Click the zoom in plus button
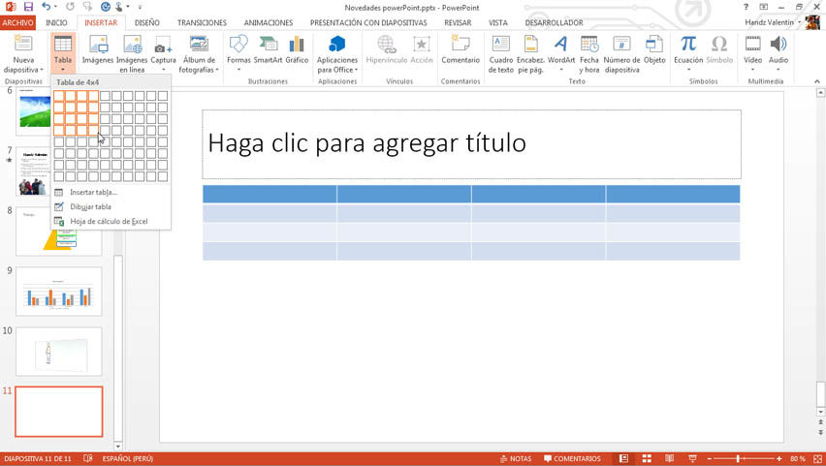 tap(779, 458)
